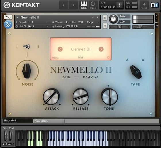Image resolution: width=161 pixels, height=148 pixels.
Task: Click the Memory 105.28 MB readout
Action: tap(72, 27)
